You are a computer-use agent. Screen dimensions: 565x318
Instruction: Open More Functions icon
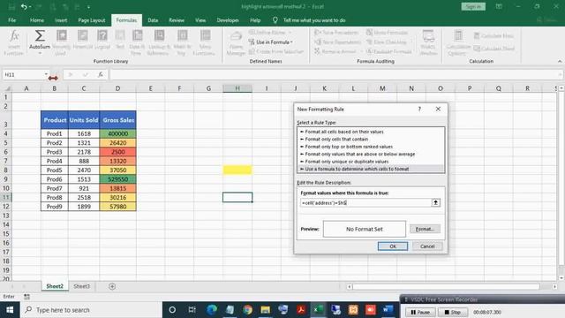coord(205,36)
